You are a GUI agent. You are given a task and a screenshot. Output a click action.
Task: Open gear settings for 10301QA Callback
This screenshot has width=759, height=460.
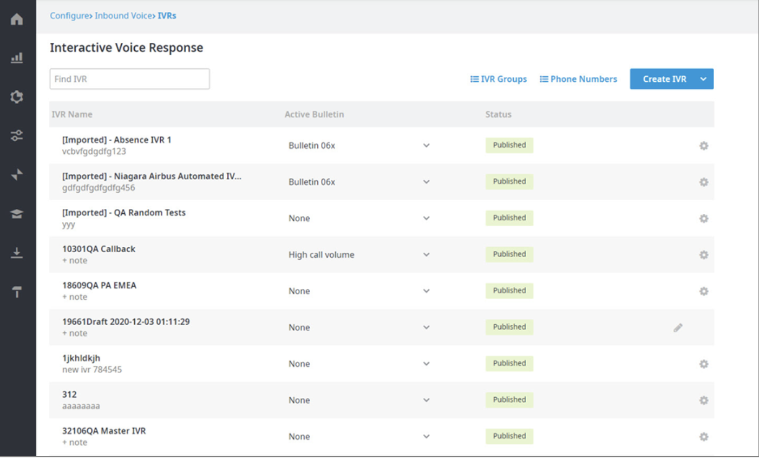(704, 255)
